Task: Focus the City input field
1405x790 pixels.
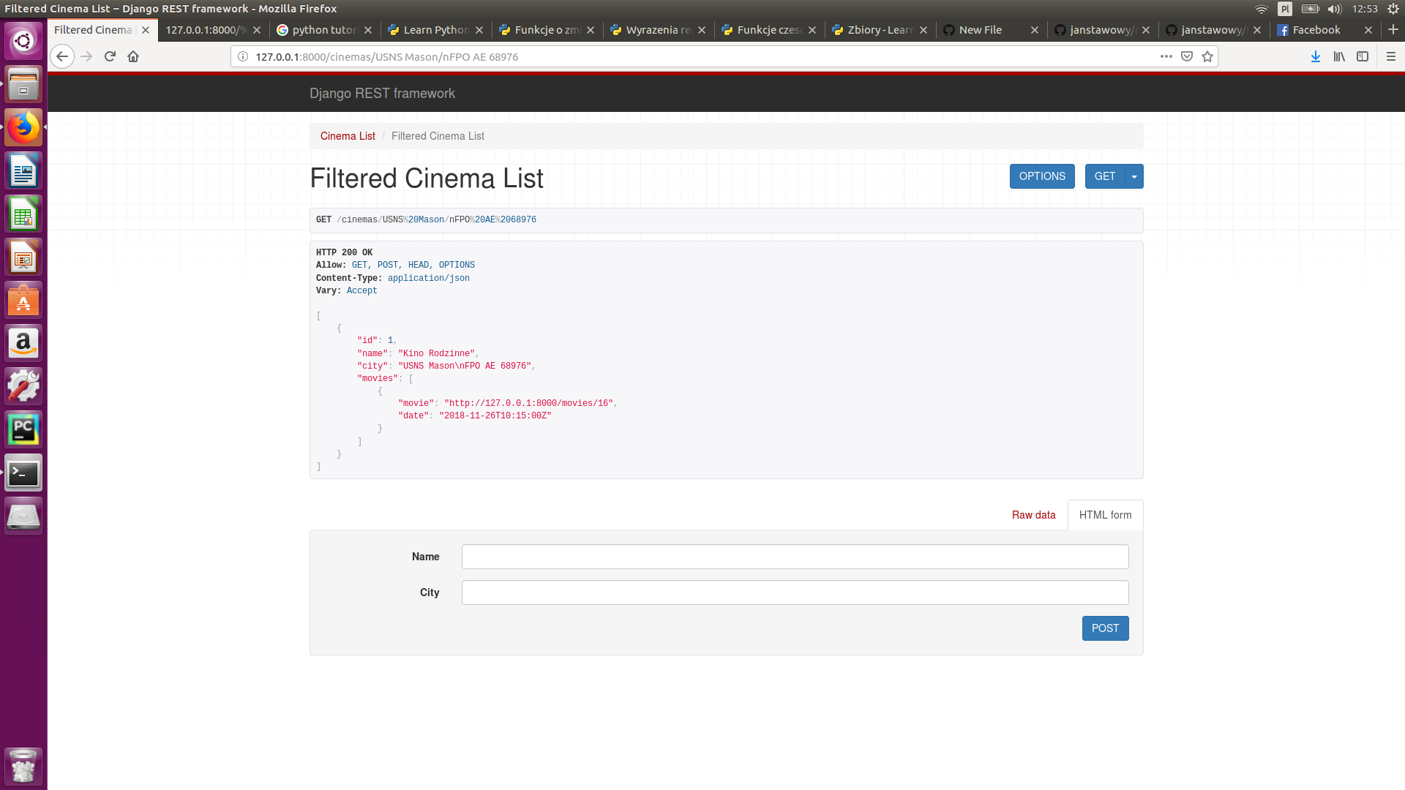Action: (x=795, y=592)
